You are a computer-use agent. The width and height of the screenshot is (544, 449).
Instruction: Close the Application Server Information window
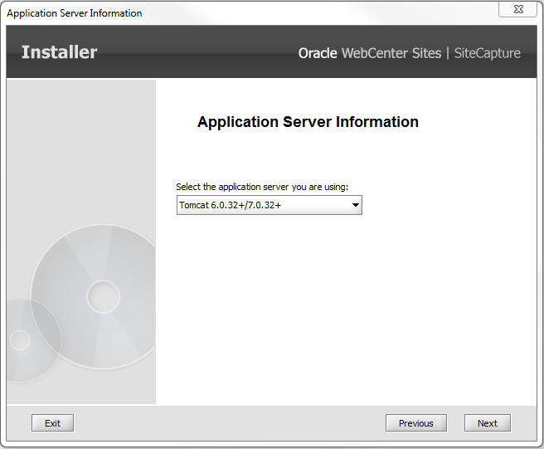[x=518, y=9]
